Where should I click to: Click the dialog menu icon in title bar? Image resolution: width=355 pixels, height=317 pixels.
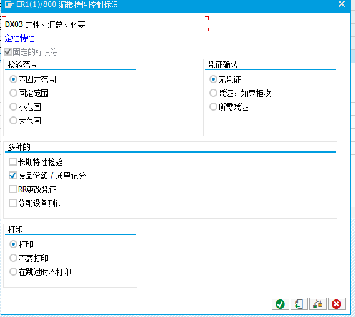click(9, 4)
